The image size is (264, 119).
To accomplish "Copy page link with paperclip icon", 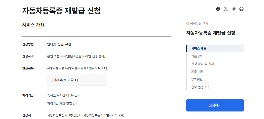I will 234,9.
